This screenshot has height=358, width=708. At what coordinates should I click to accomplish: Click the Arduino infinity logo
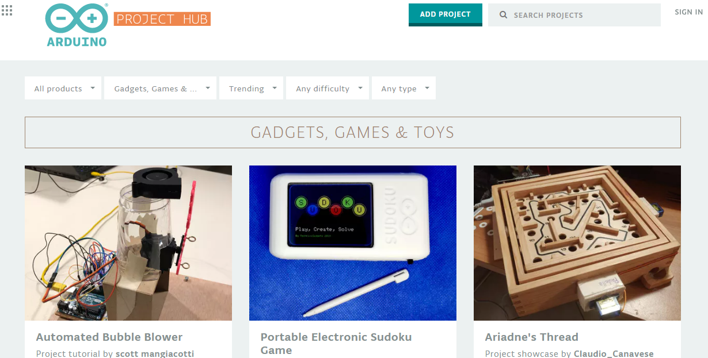[x=76, y=18]
